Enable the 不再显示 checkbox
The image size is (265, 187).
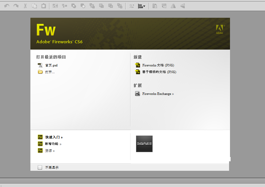40,167
